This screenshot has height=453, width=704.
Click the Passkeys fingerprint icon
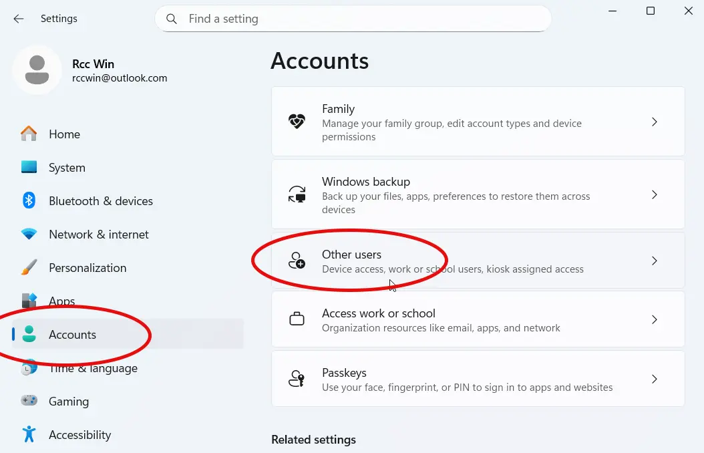(x=297, y=378)
